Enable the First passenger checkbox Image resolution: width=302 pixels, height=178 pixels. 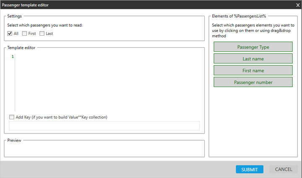pos(25,34)
